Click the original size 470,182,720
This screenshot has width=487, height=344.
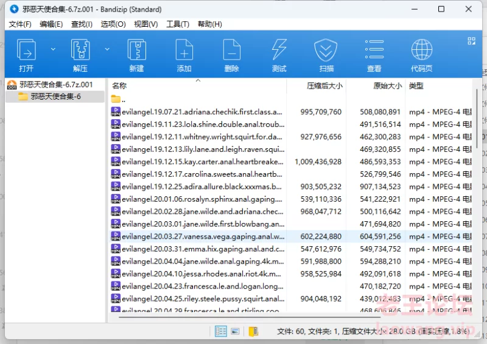coord(380,286)
